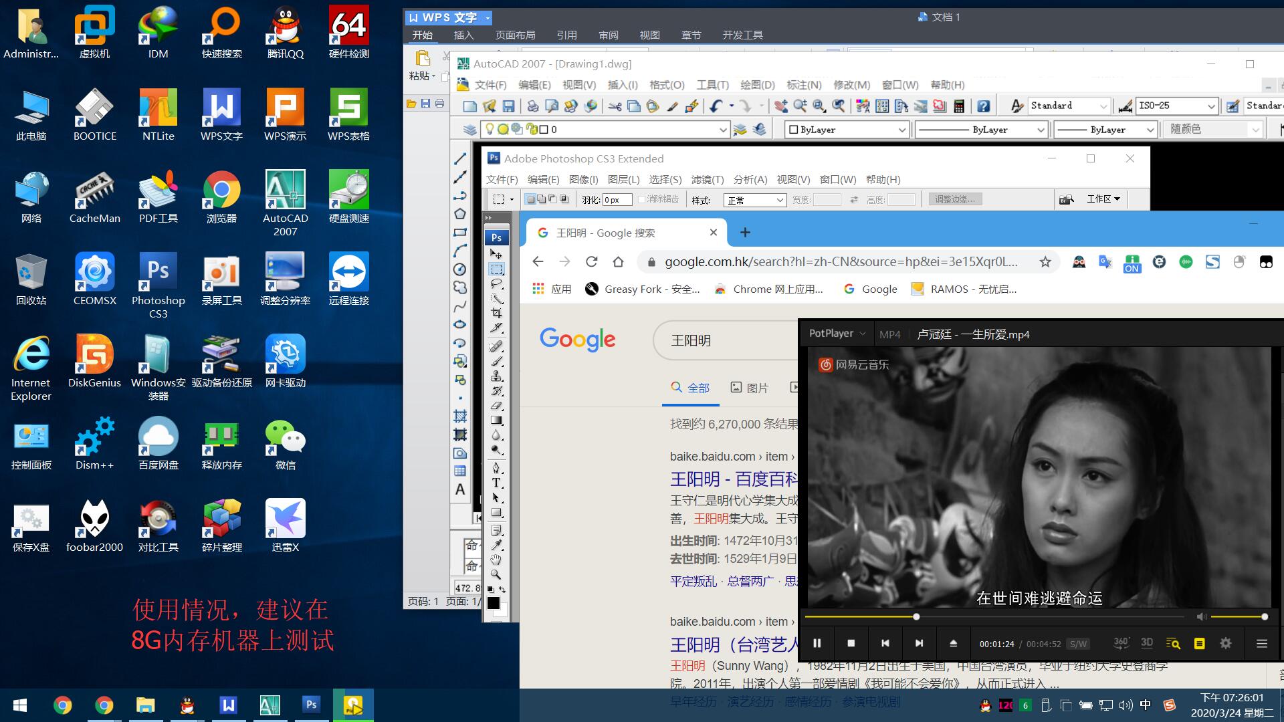Expand Photoshop's 工作区 workspace menu

coord(1103,199)
